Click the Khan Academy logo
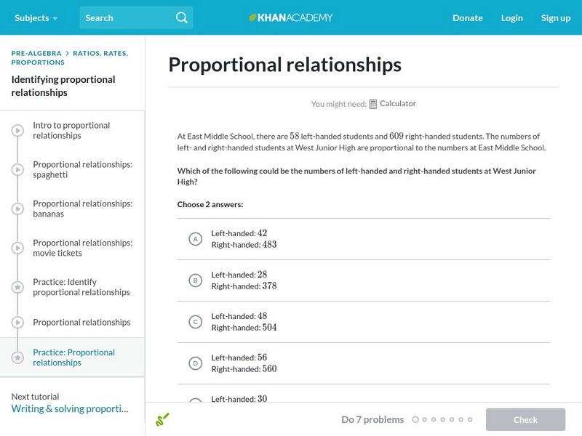Image resolution: width=582 pixels, height=436 pixels. point(291,17)
